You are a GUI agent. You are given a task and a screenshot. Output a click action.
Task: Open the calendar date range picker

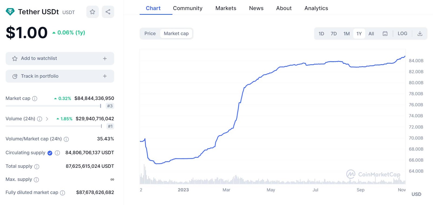point(385,34)
